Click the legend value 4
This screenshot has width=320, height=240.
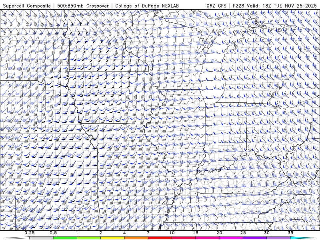(x=124, y=233)
